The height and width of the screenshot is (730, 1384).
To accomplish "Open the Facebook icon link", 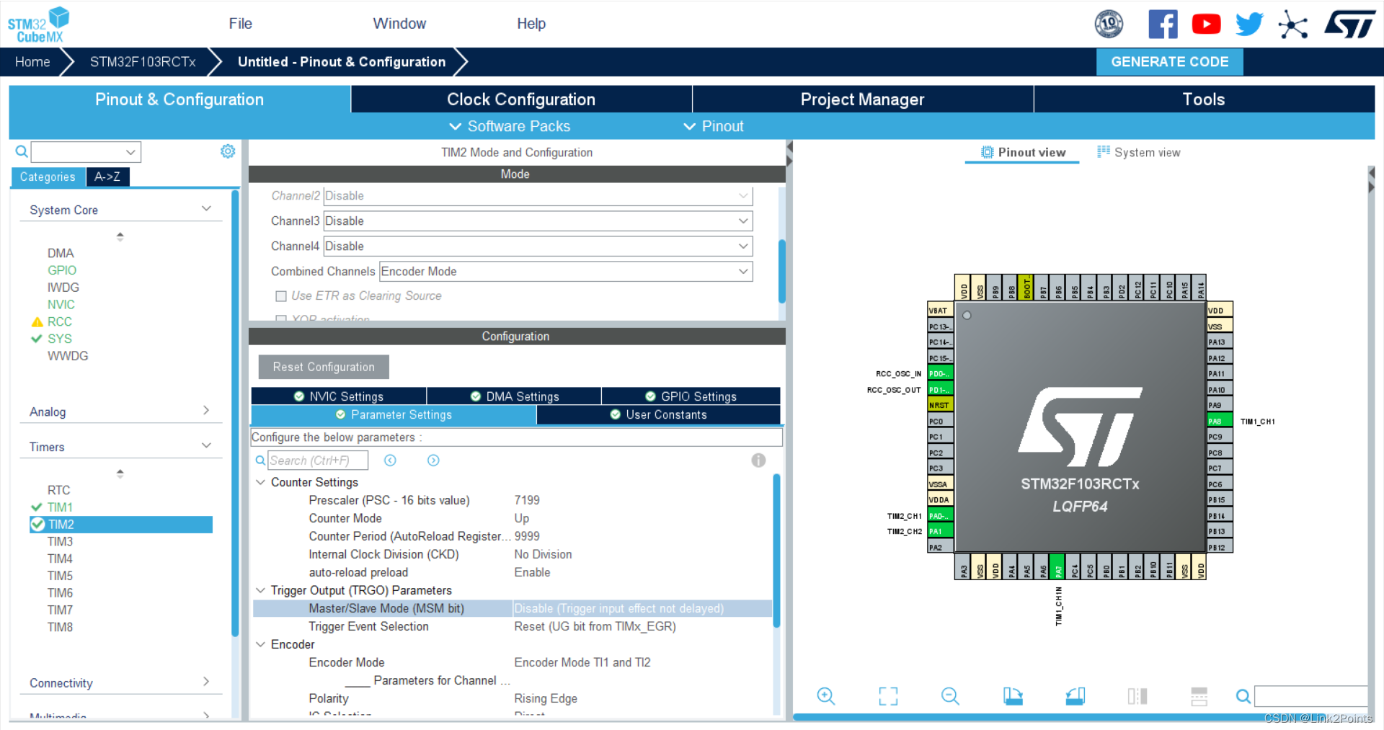I will tap(1163, 24).
